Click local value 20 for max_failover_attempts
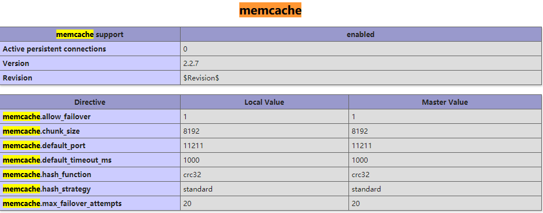 [x=187, y=204]
